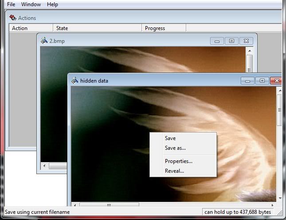Select Save as... in the context menu
Screen dimensions: 286x220
tap(175, 148)
